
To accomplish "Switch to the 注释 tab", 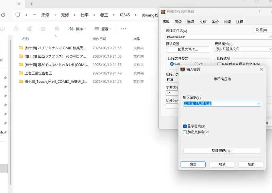I will (239, 22).
